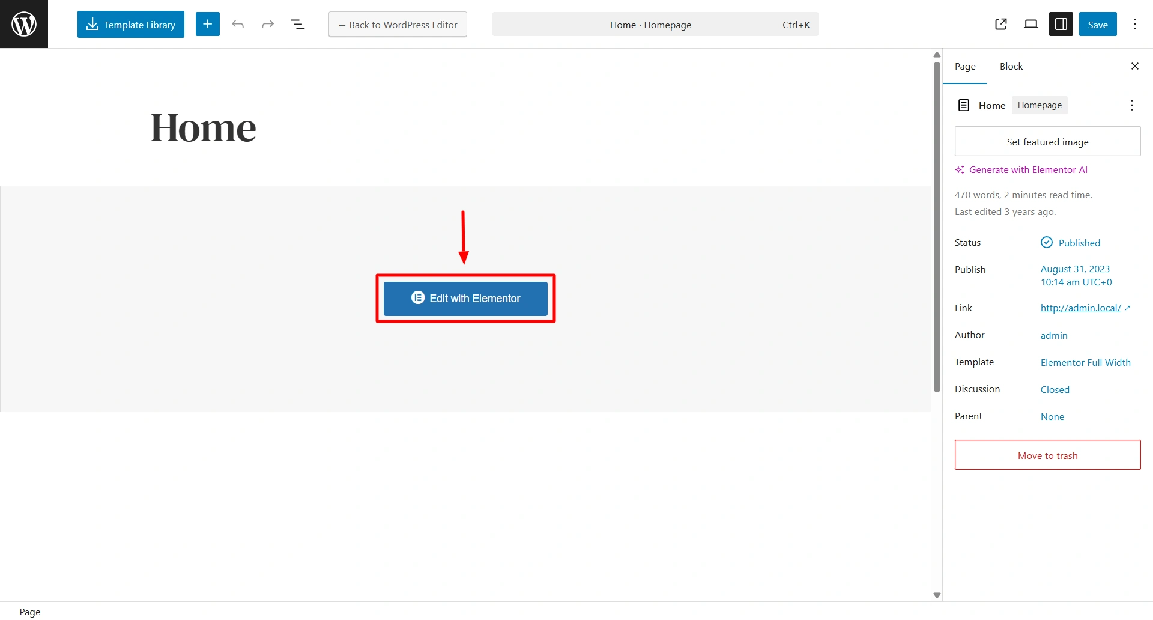Click the Page breadcrumb in footer
The image size is (1153, 620).
30,612
